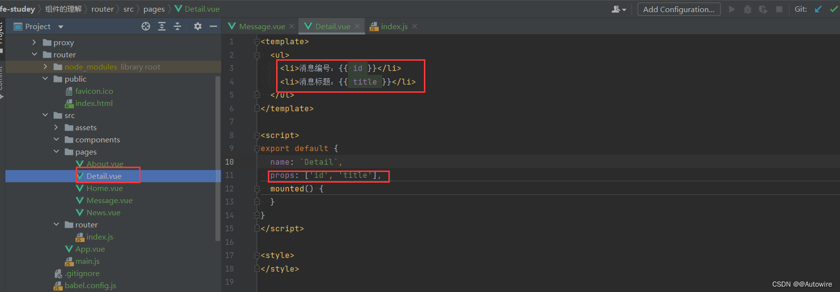Click Git Commit checkmark icon
The width and height of the screenshot is (840, 292).
pos(834,9)
